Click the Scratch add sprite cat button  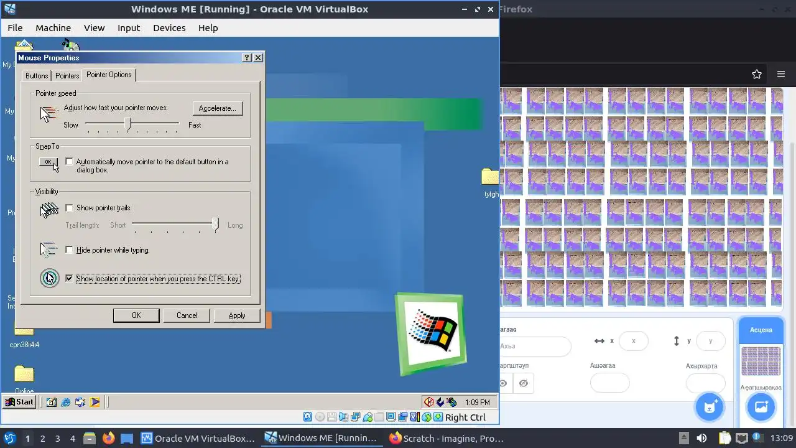tap(710, 408)
